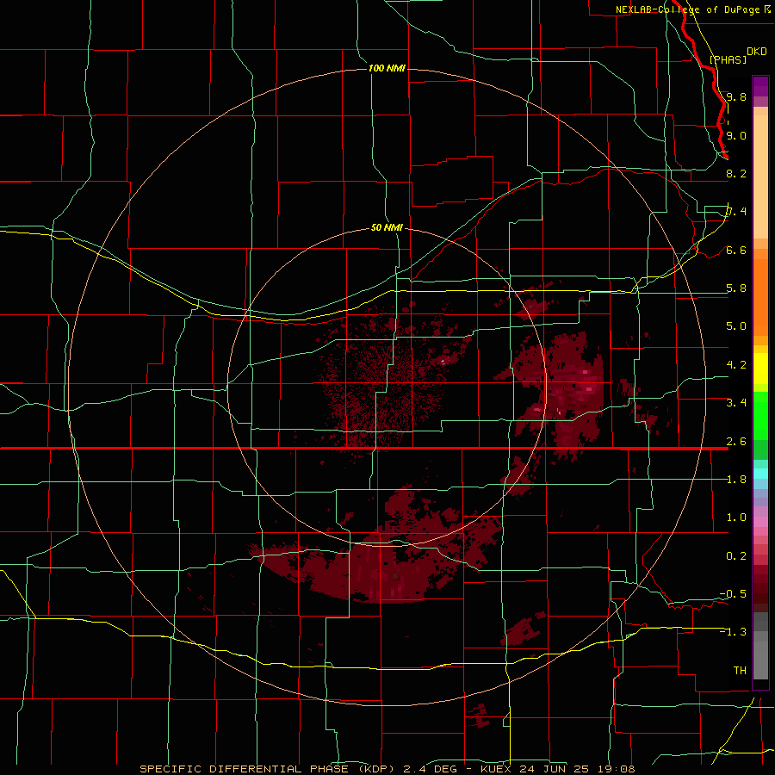Select the yellow segment of the color bar
The width and height of the screenshot is (775, 775).
pyautogui.click(x=760, y=369)
